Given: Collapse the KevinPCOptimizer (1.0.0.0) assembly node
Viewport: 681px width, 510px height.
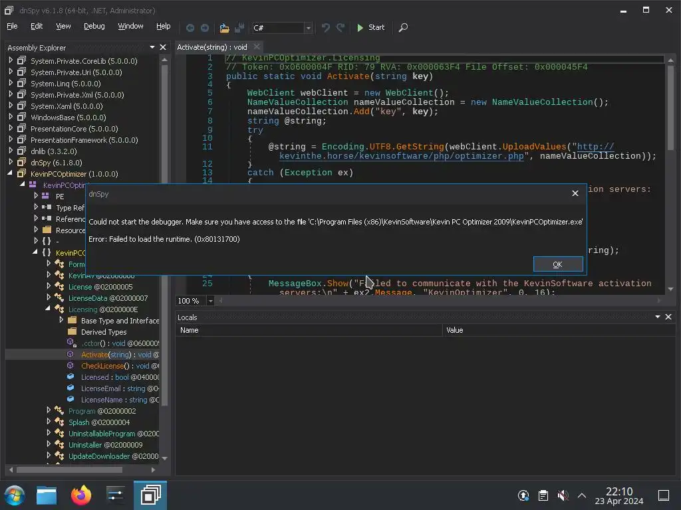Looking at the screenshot, I should click(10, 173).
